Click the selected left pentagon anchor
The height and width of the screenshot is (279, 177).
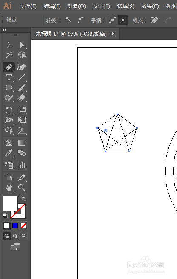point(97,128)
